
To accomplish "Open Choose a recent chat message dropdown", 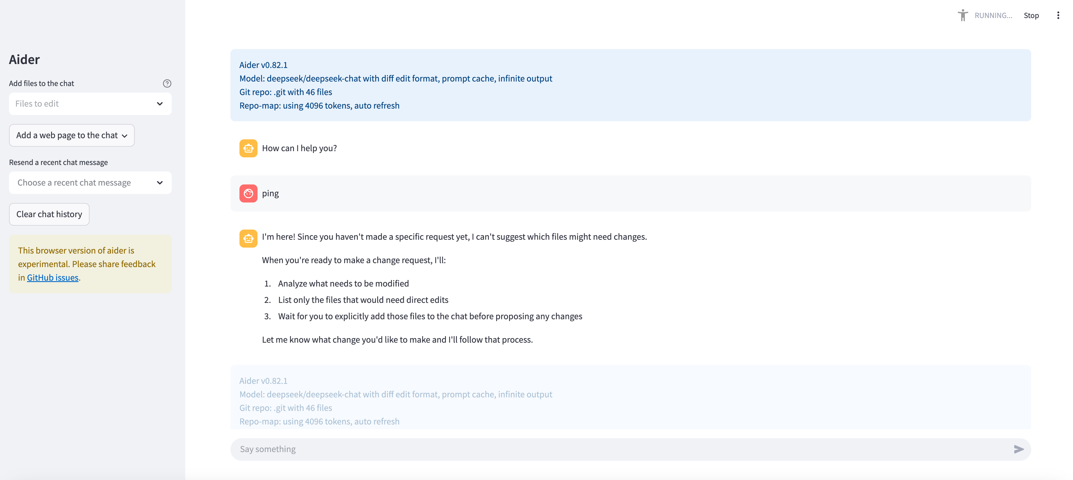I will pyautogui.click(x=90, y=182).
